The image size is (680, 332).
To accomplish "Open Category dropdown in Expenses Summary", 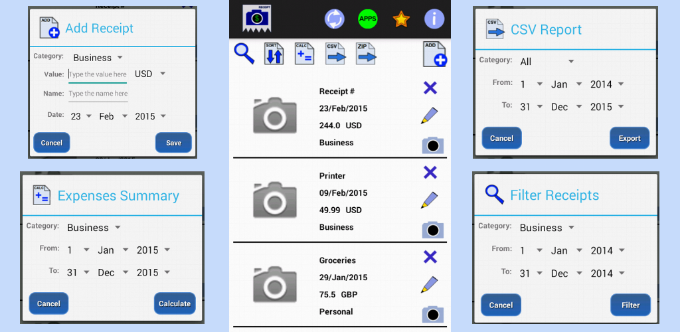I will click(x=93, y=228).
